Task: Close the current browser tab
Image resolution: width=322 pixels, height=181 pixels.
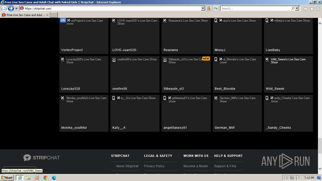Action: click(47, 15)
